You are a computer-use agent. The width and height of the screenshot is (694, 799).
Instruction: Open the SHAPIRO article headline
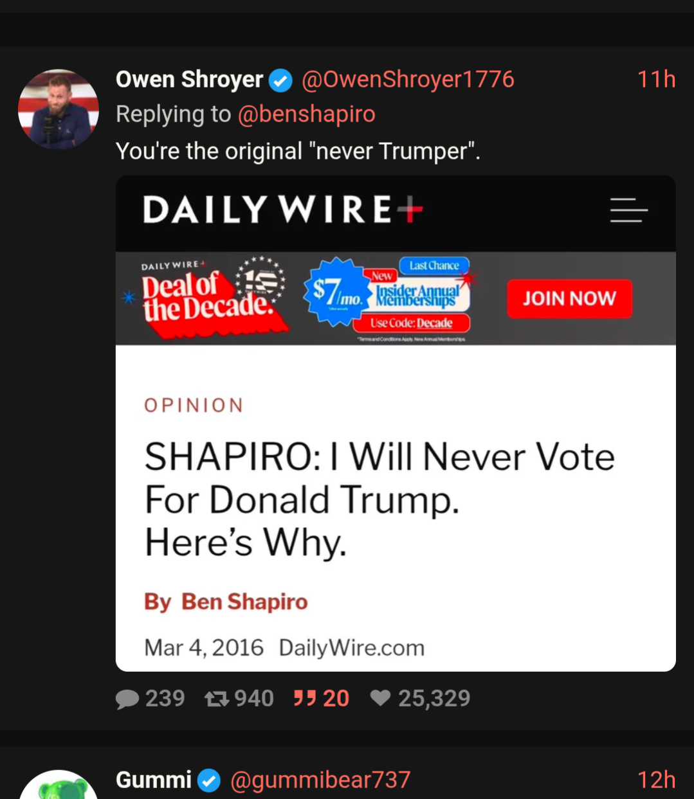[x=379, y=499]
